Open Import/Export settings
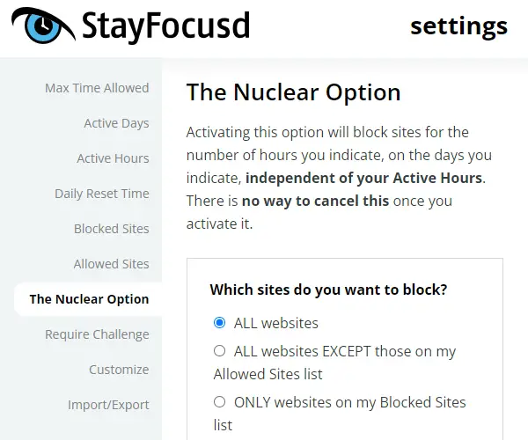The image size is (528, 440). 108,405
